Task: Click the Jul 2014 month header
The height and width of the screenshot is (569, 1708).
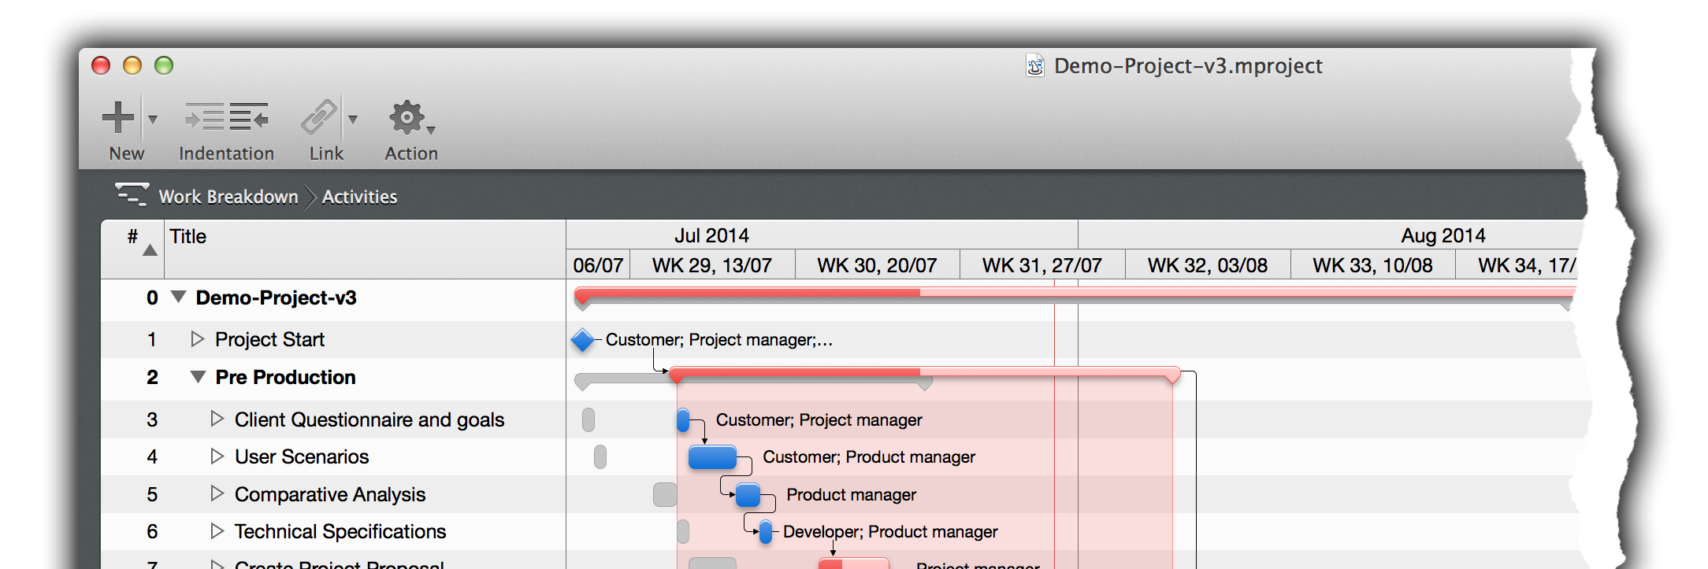Action: coord(711,235)
